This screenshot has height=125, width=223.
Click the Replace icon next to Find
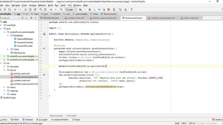[x=45, y=9]
